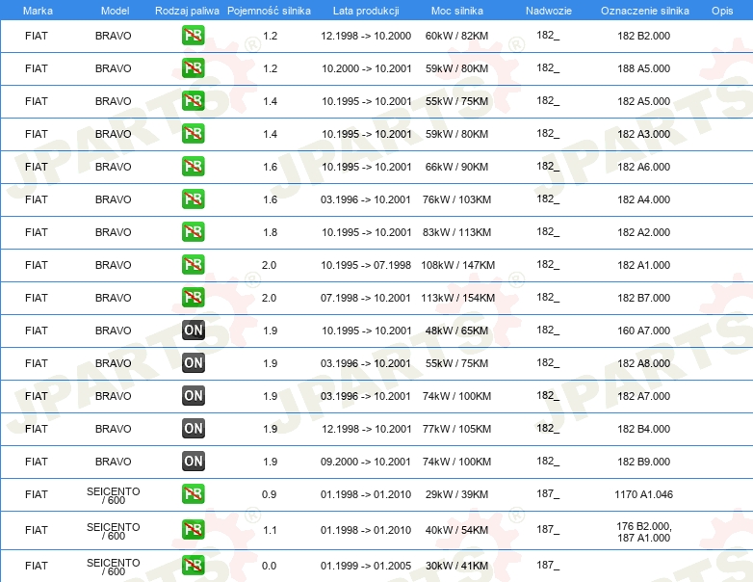753x582 pixels.
Task: Click power value 66kW / 90KM
Action: tap(456, 167)
